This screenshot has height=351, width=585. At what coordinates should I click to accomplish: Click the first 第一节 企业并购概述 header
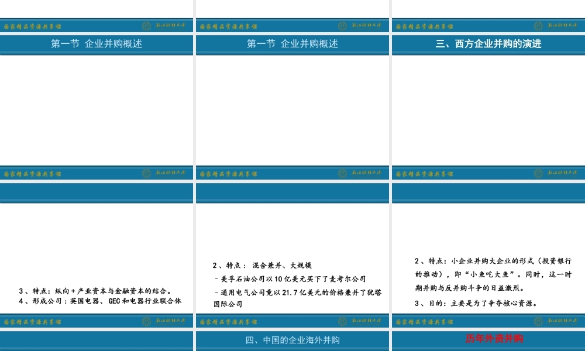98,43
